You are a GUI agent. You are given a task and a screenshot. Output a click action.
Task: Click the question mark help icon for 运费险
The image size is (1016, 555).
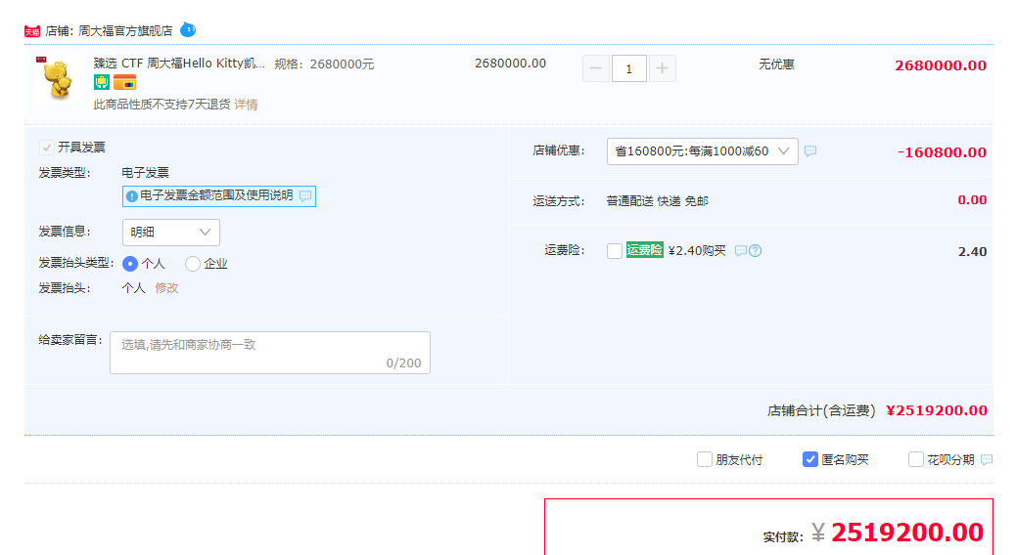(x=756, y=251)
